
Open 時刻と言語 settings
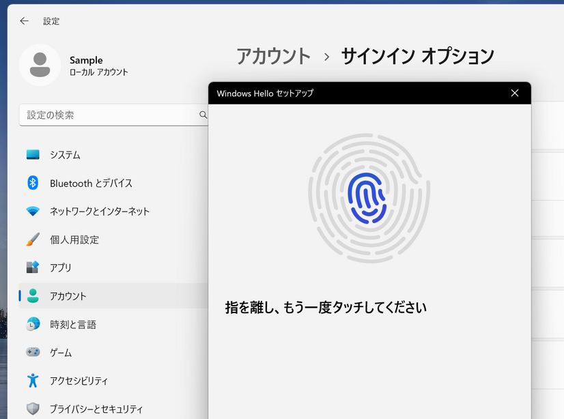tap(113, 324)
